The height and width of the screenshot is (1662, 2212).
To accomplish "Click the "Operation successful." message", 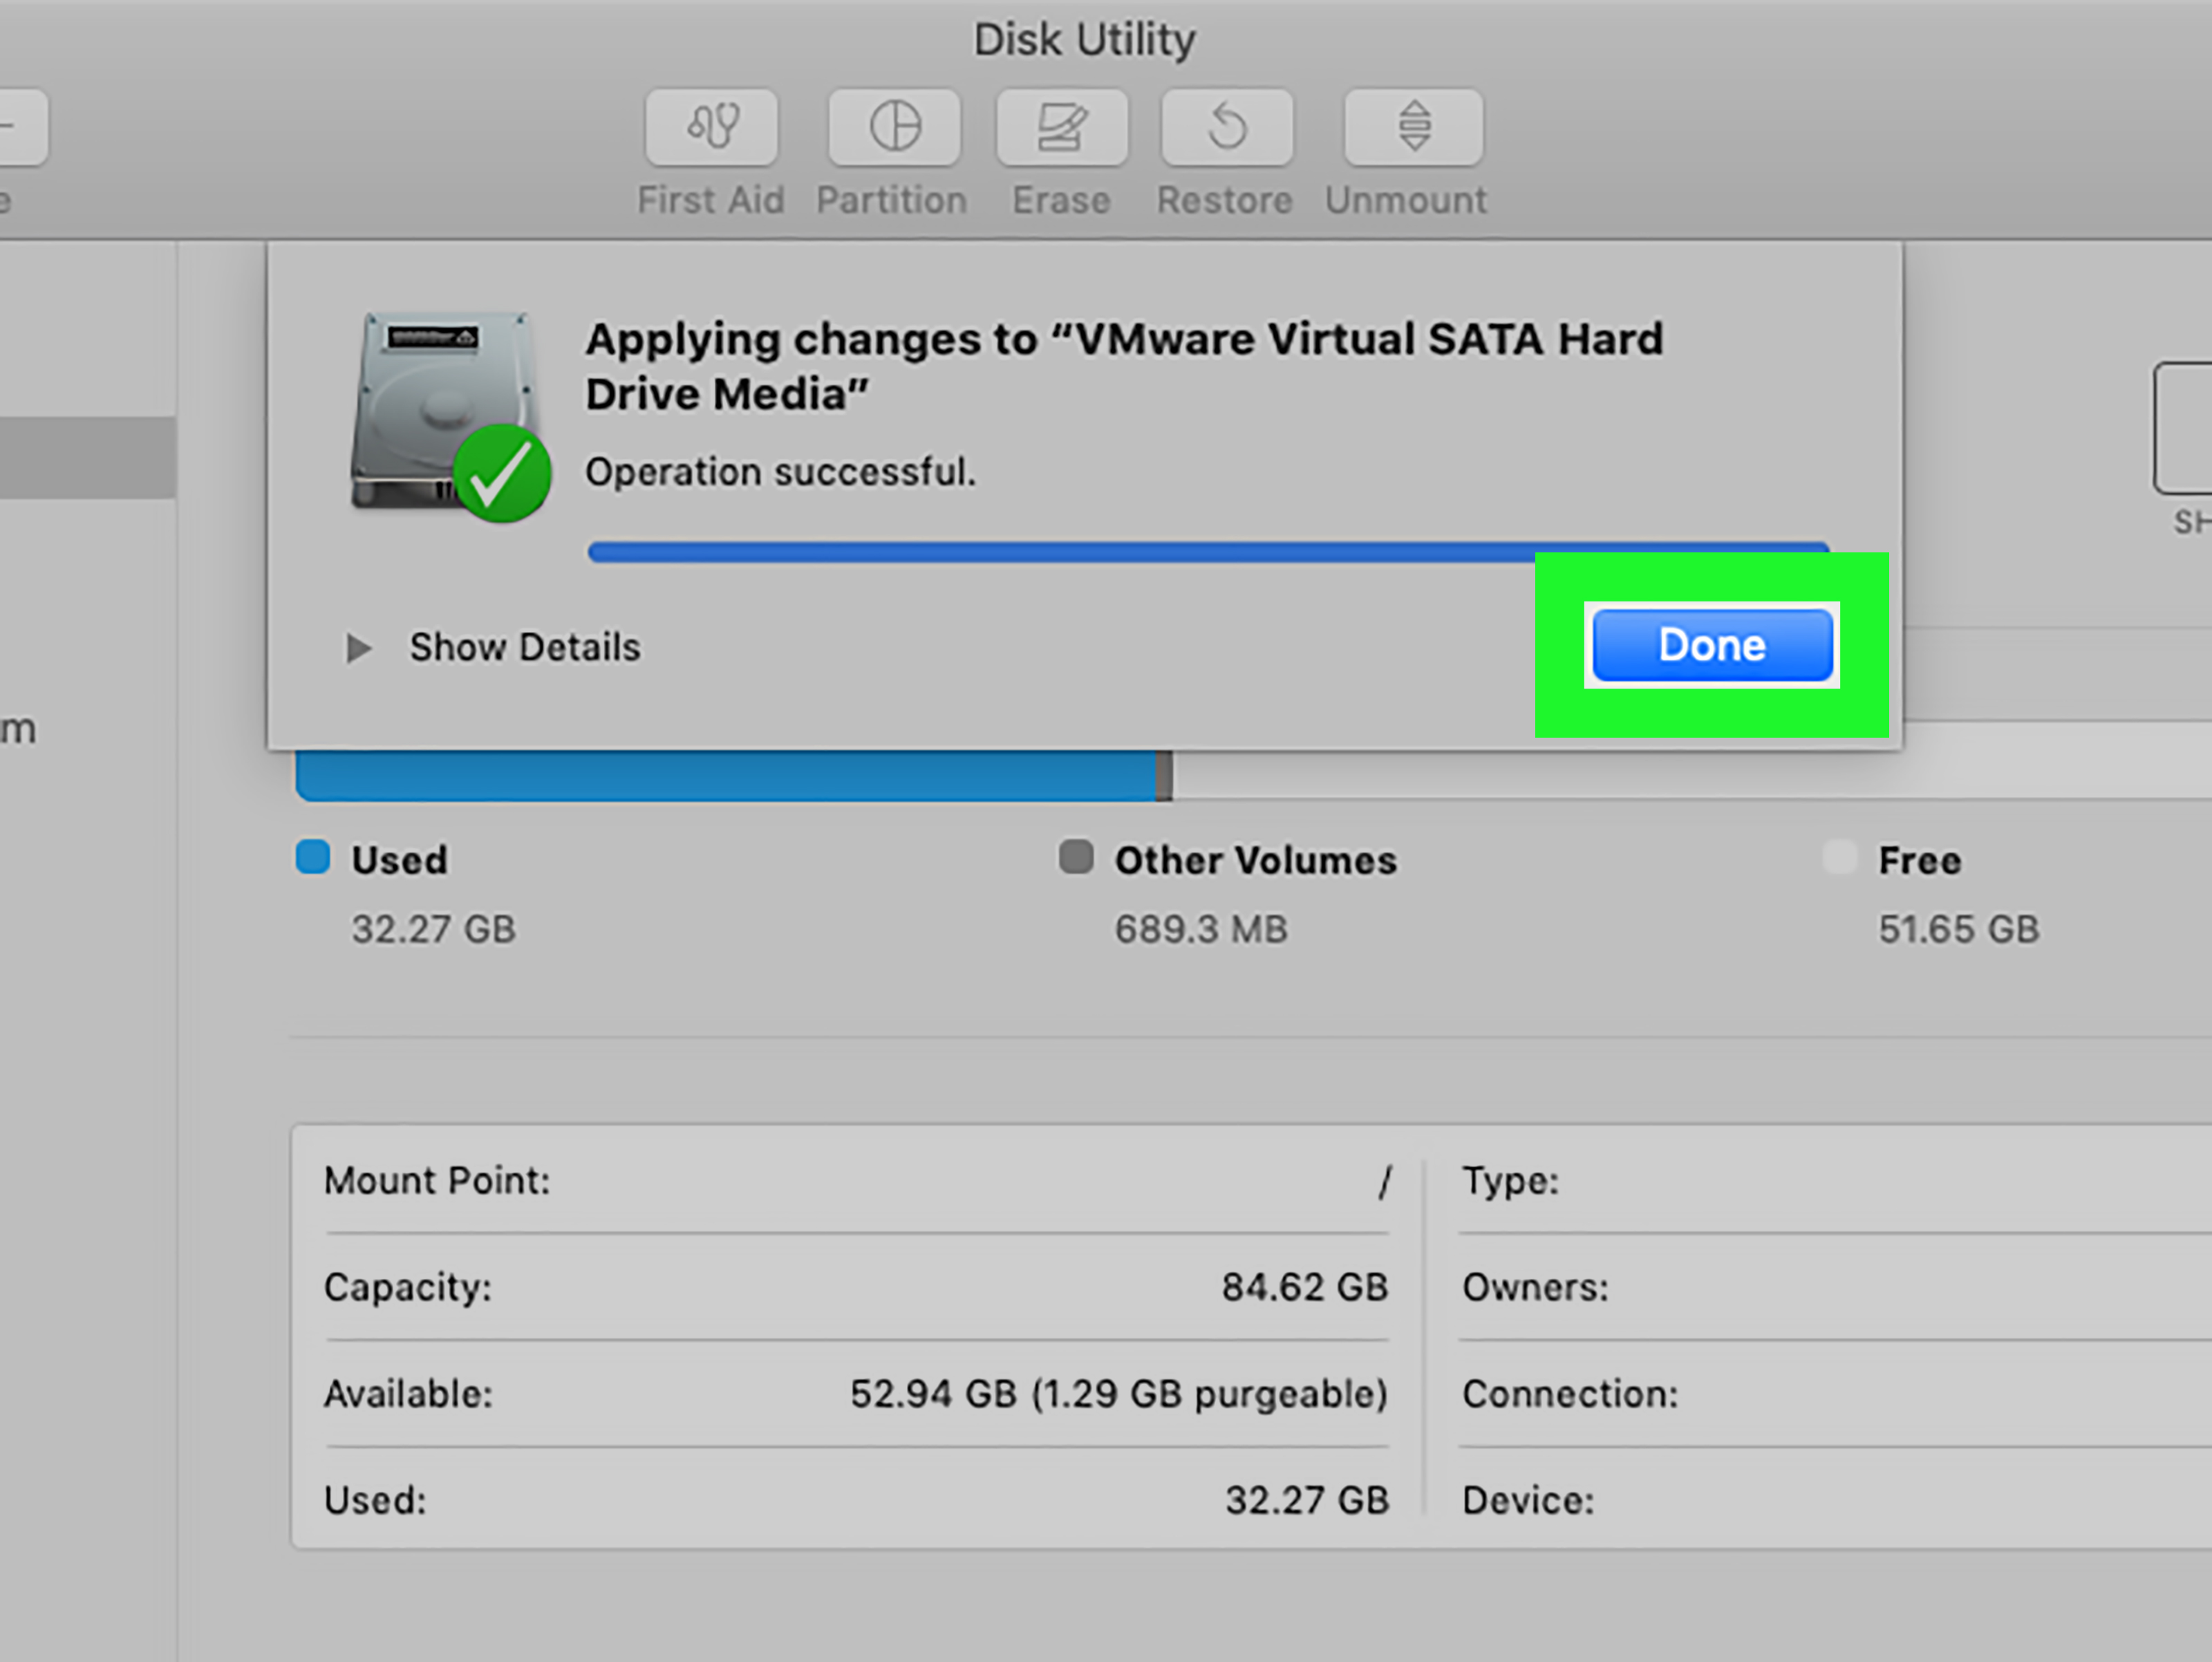I will coord(780,472).
